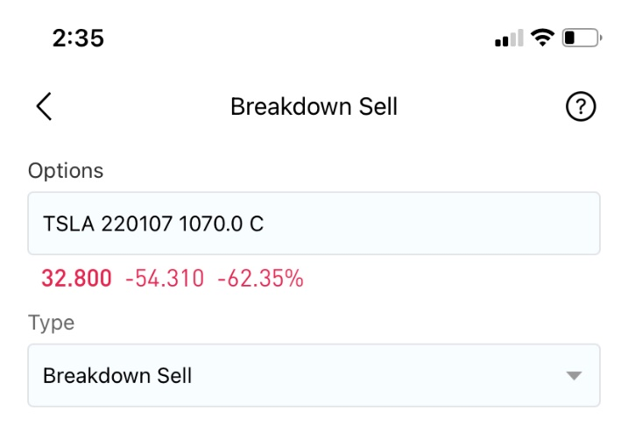Tap the cellular signal bars icon

point(509,38)
